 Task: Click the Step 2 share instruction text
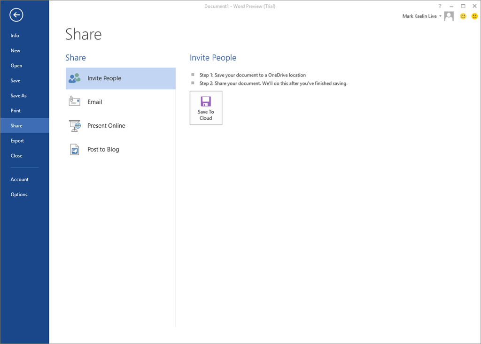[273, 84]
